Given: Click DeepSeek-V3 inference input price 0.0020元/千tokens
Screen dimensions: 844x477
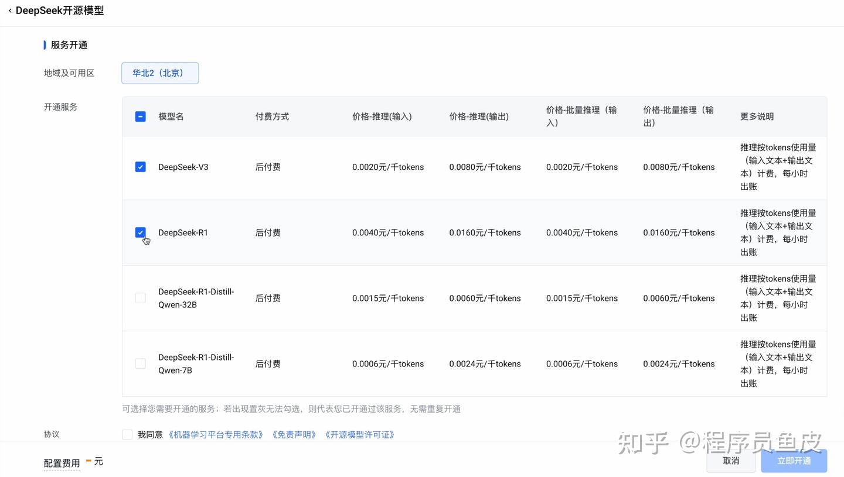Looking at the screenshot, I should click(388, 167).
